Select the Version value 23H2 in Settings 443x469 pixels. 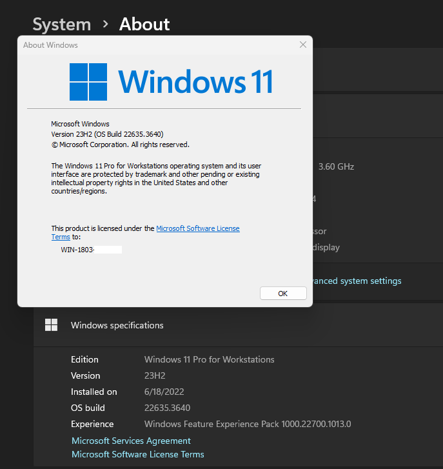click(x=155, y=375)
